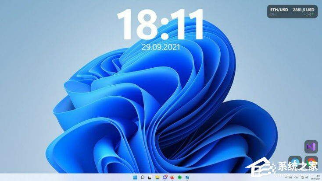This screenshot has height=181, width=322.
Task: Click the +0,4$ change indicator
Action: [x=308, y=14]
